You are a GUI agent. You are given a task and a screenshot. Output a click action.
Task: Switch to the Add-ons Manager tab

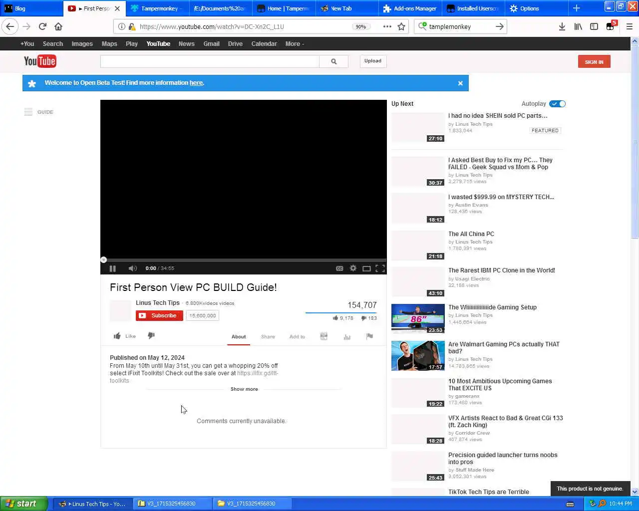(410, 8)
